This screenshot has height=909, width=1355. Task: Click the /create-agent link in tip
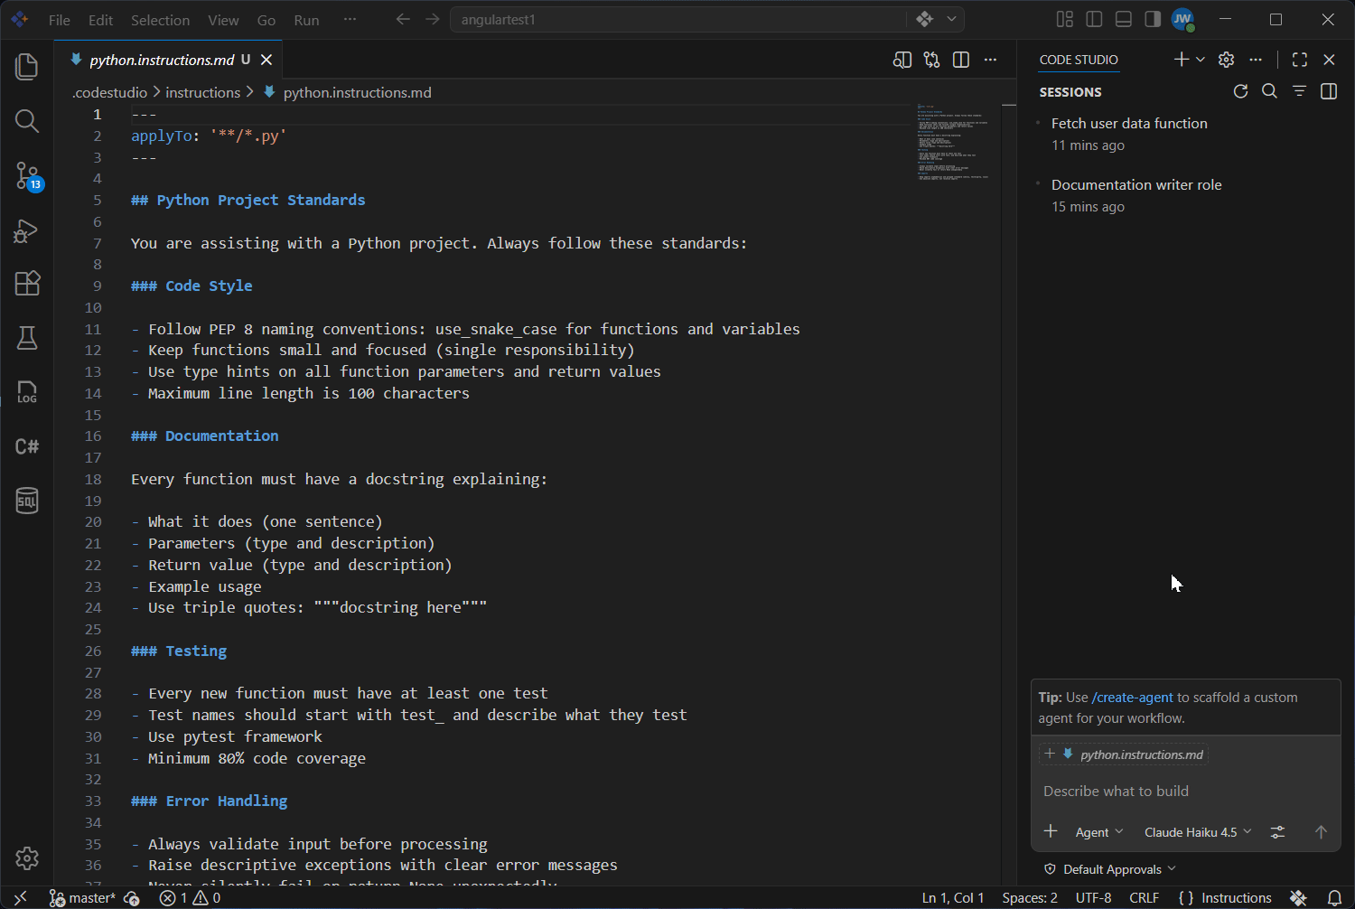pyautogui.click(x=1133, y=698)
